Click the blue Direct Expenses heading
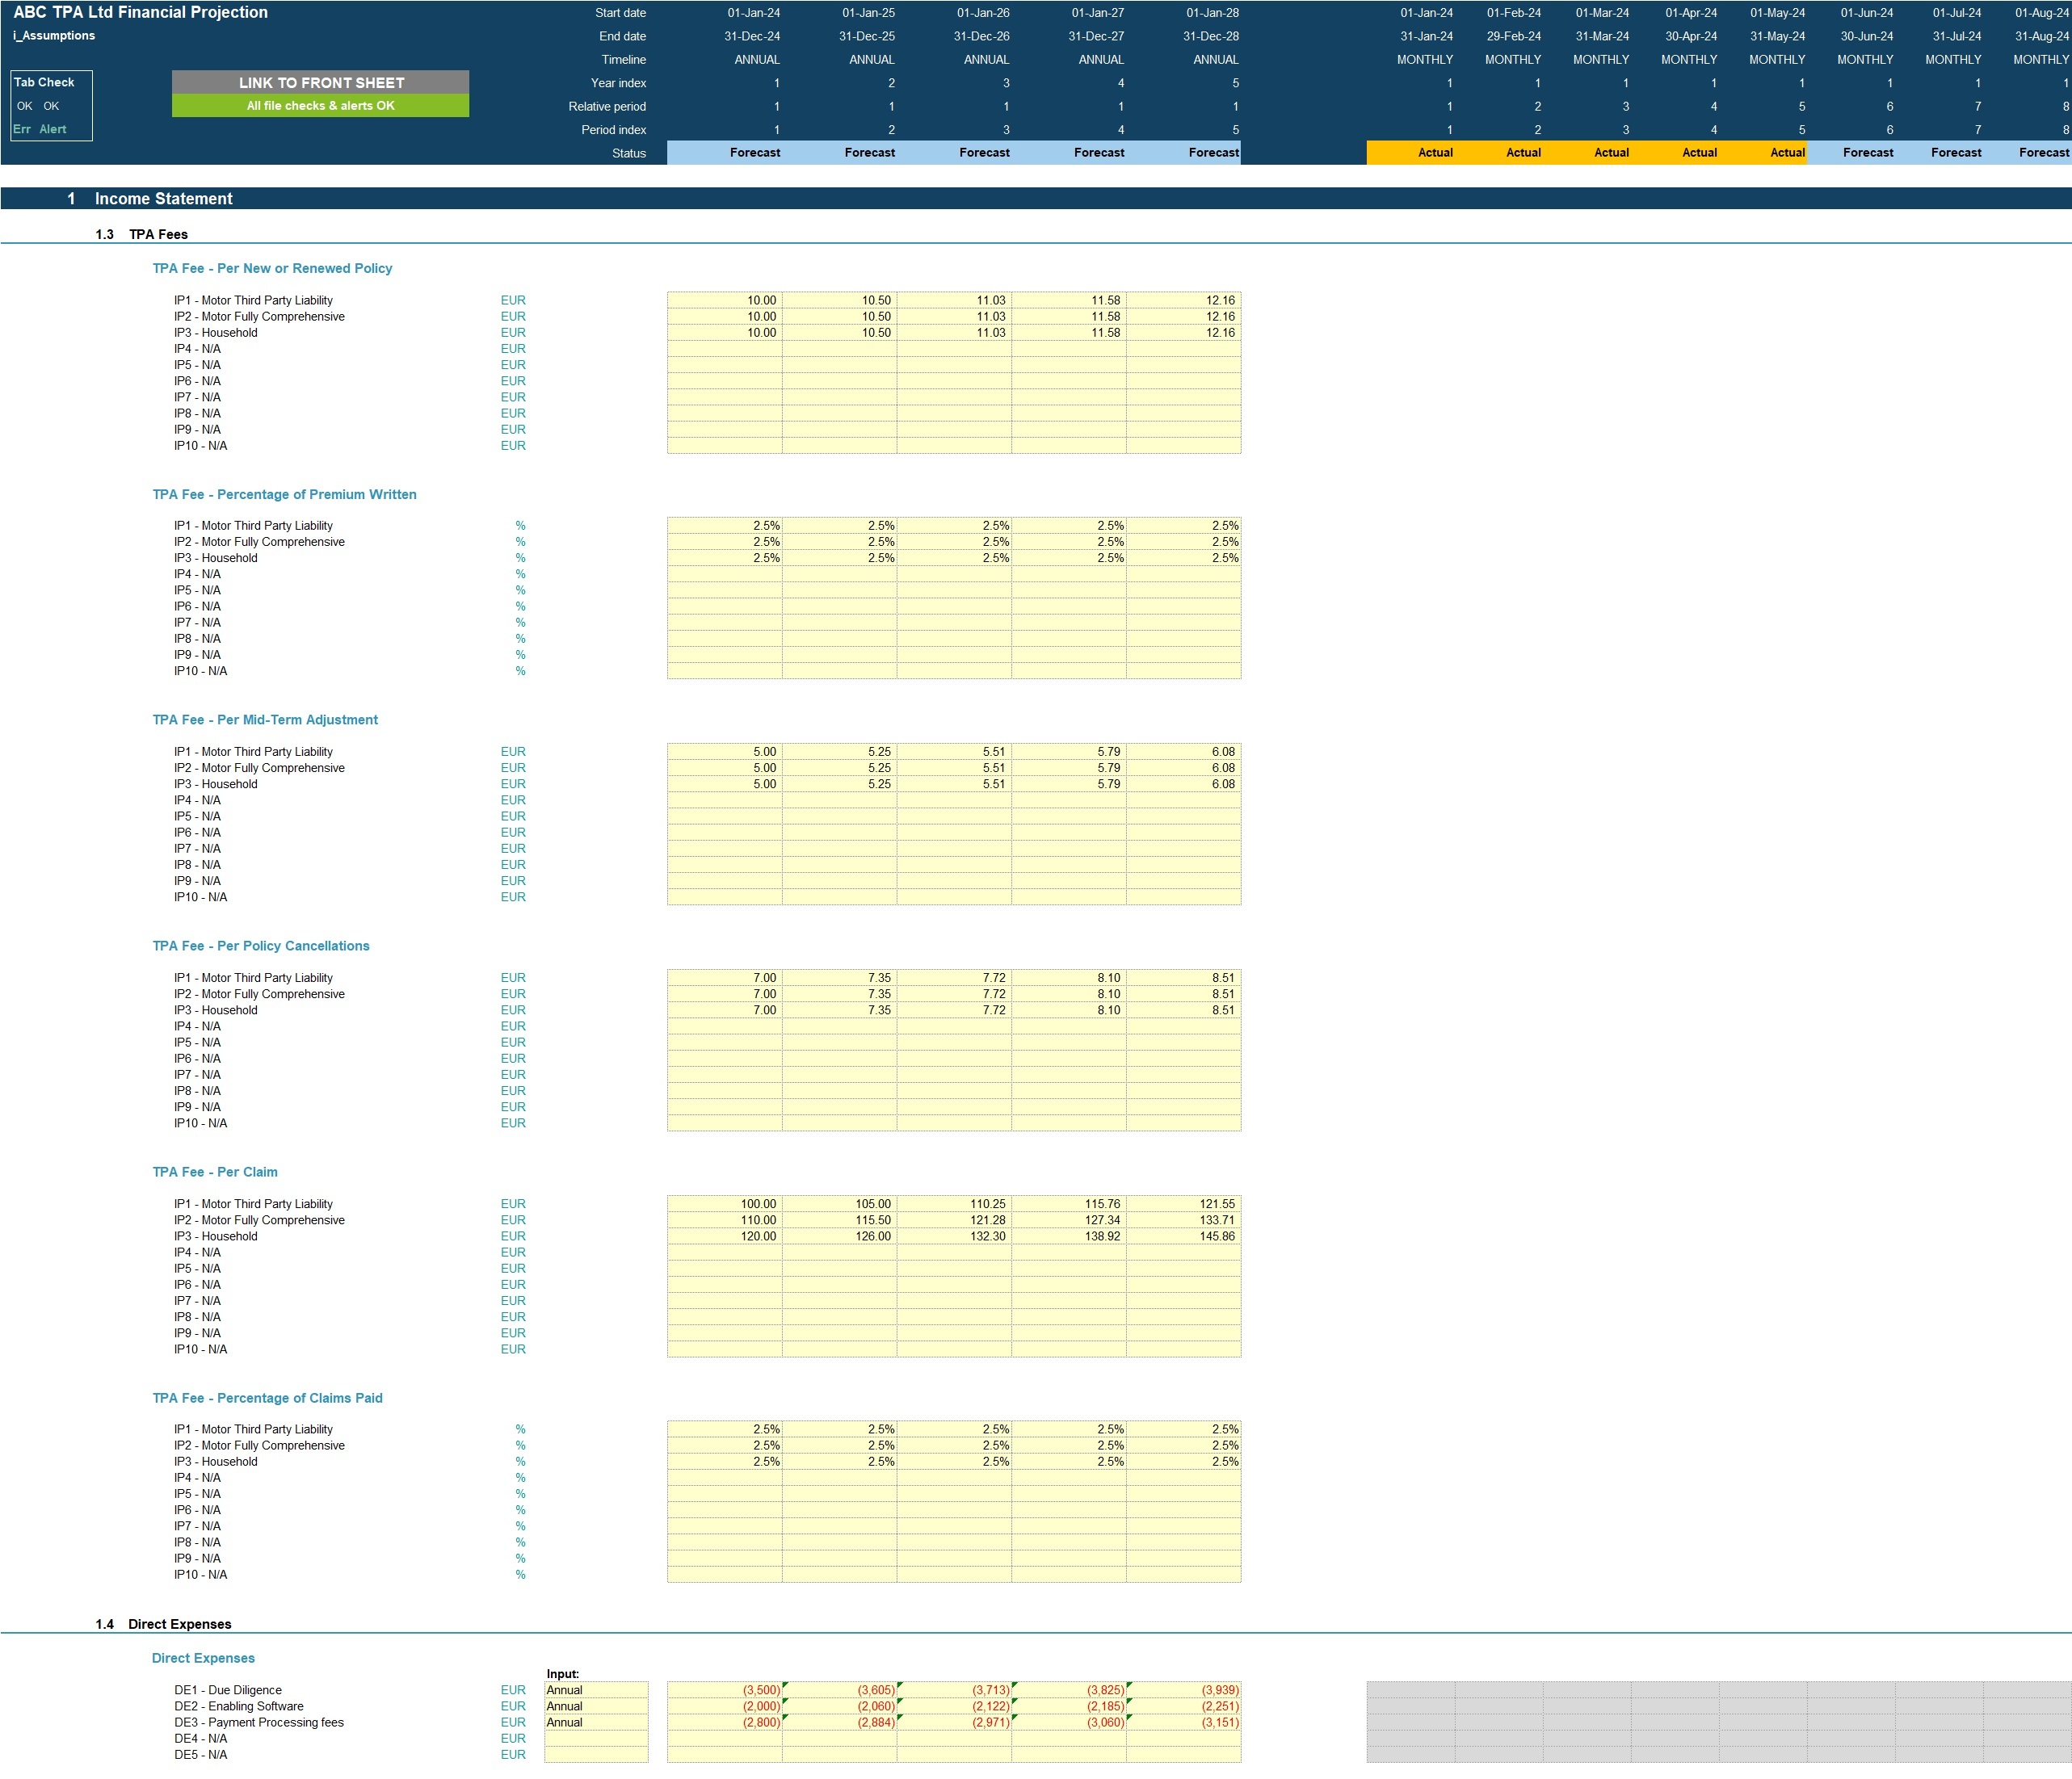 [x=203, y=1657]
